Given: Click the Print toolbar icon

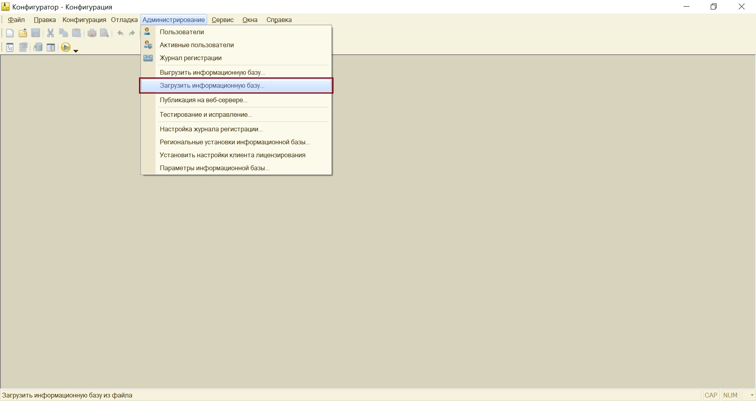Looking at the screenshot, I should pyautogui.click(x=92, y=33).
